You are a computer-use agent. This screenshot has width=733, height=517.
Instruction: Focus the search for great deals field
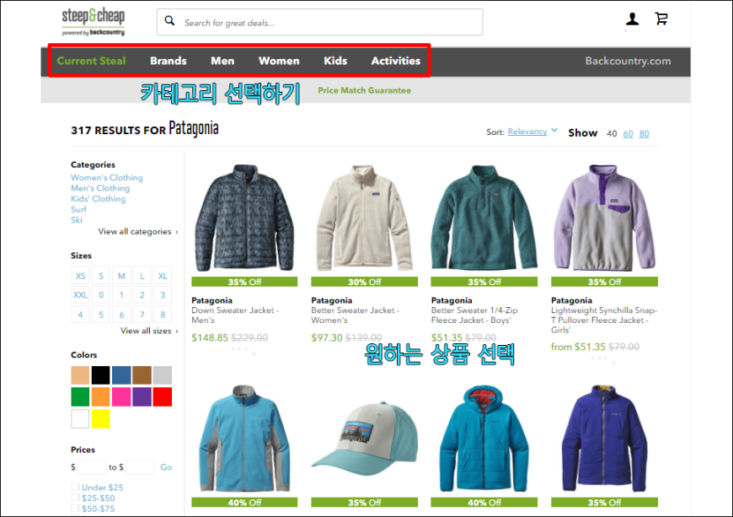click(x=320, y=22)
